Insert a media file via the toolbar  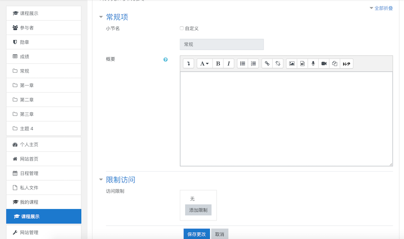tap(303, 63)
